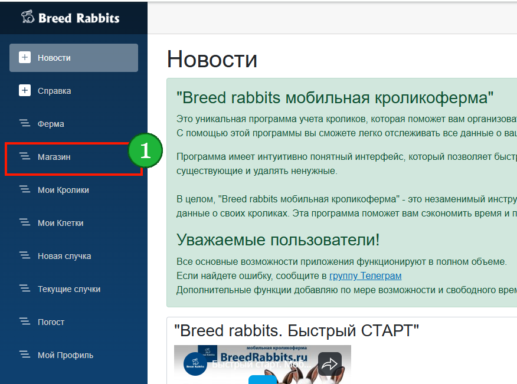Click the Breed Rabbits channel avatar on video
Viewport: 517px width, 384px height.
[196, 364]
